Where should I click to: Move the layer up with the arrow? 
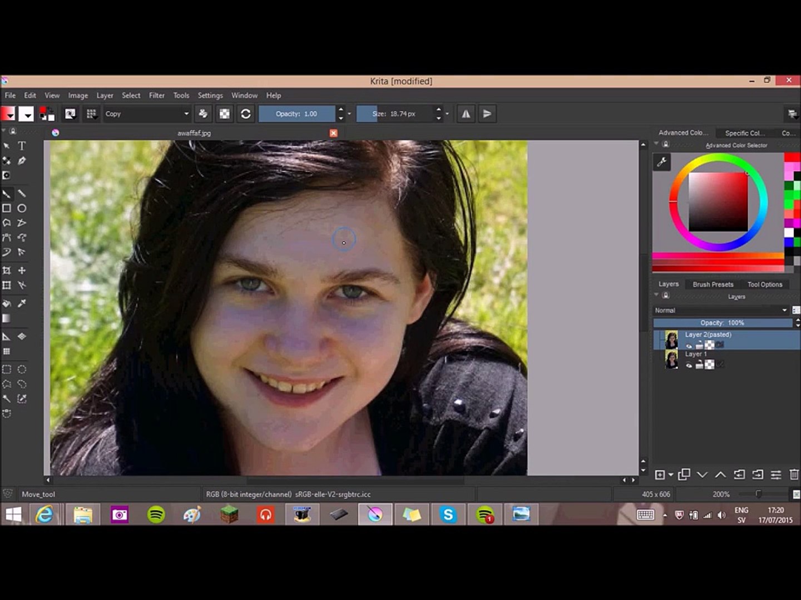tap(720, 474)
